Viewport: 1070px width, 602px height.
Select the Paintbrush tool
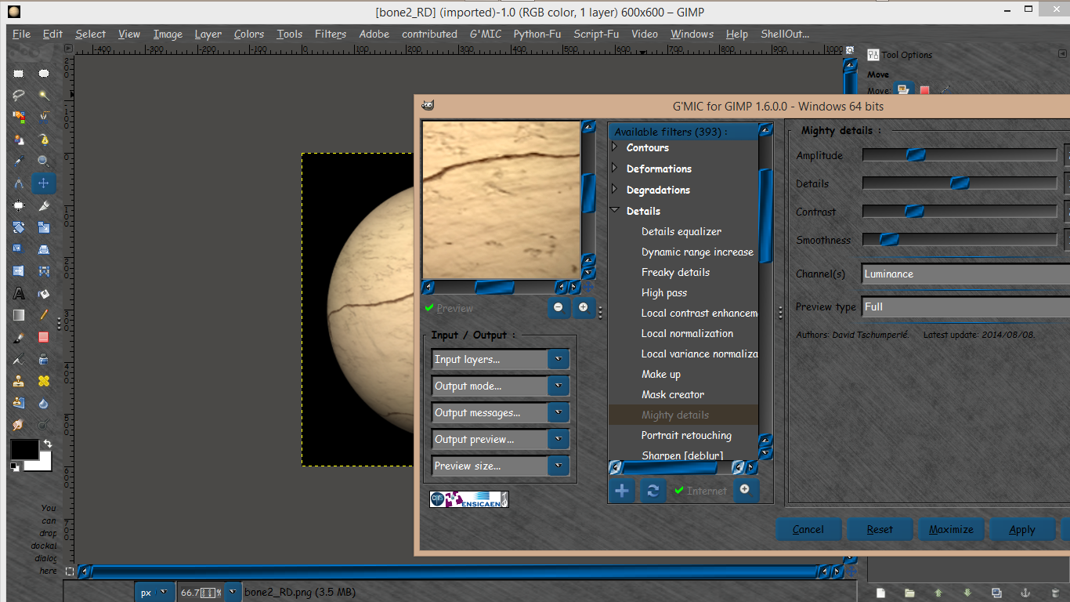pyautogui.click(x=19, y=338)
